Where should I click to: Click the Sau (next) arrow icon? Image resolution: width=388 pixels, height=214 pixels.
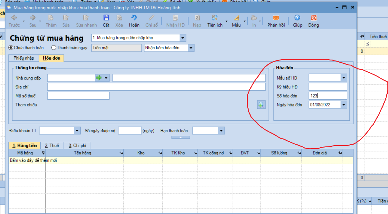[33, 18]
